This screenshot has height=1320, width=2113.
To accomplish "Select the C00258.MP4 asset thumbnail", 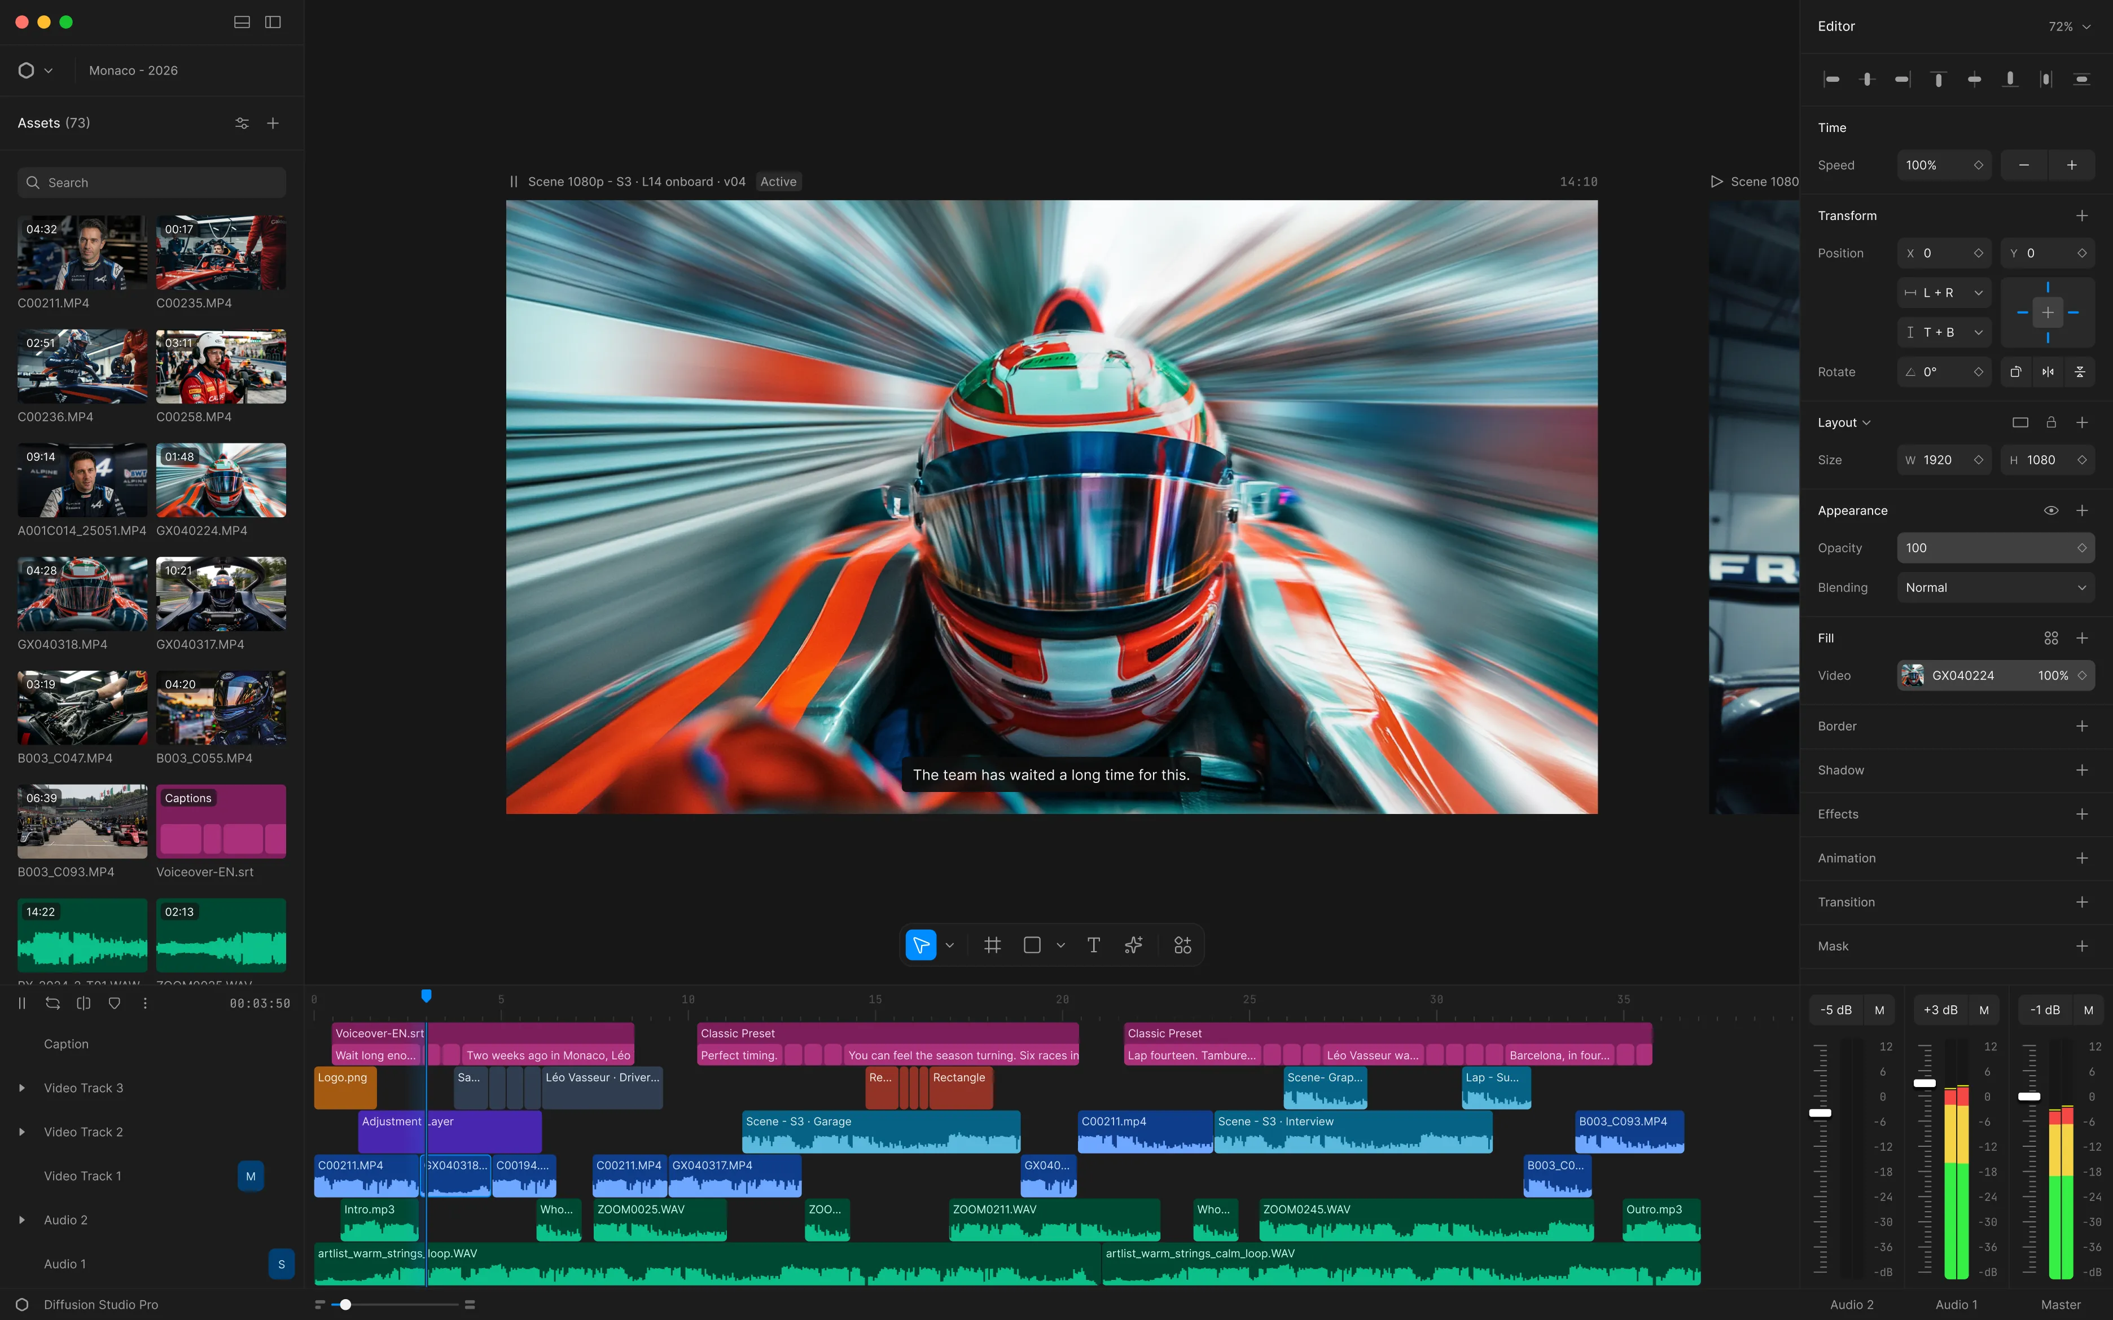I will point(221,367).
